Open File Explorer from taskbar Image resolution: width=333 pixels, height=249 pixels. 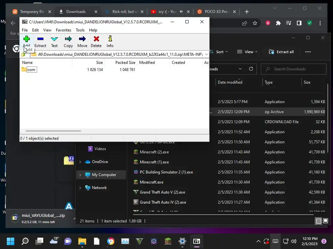point(82,241)
